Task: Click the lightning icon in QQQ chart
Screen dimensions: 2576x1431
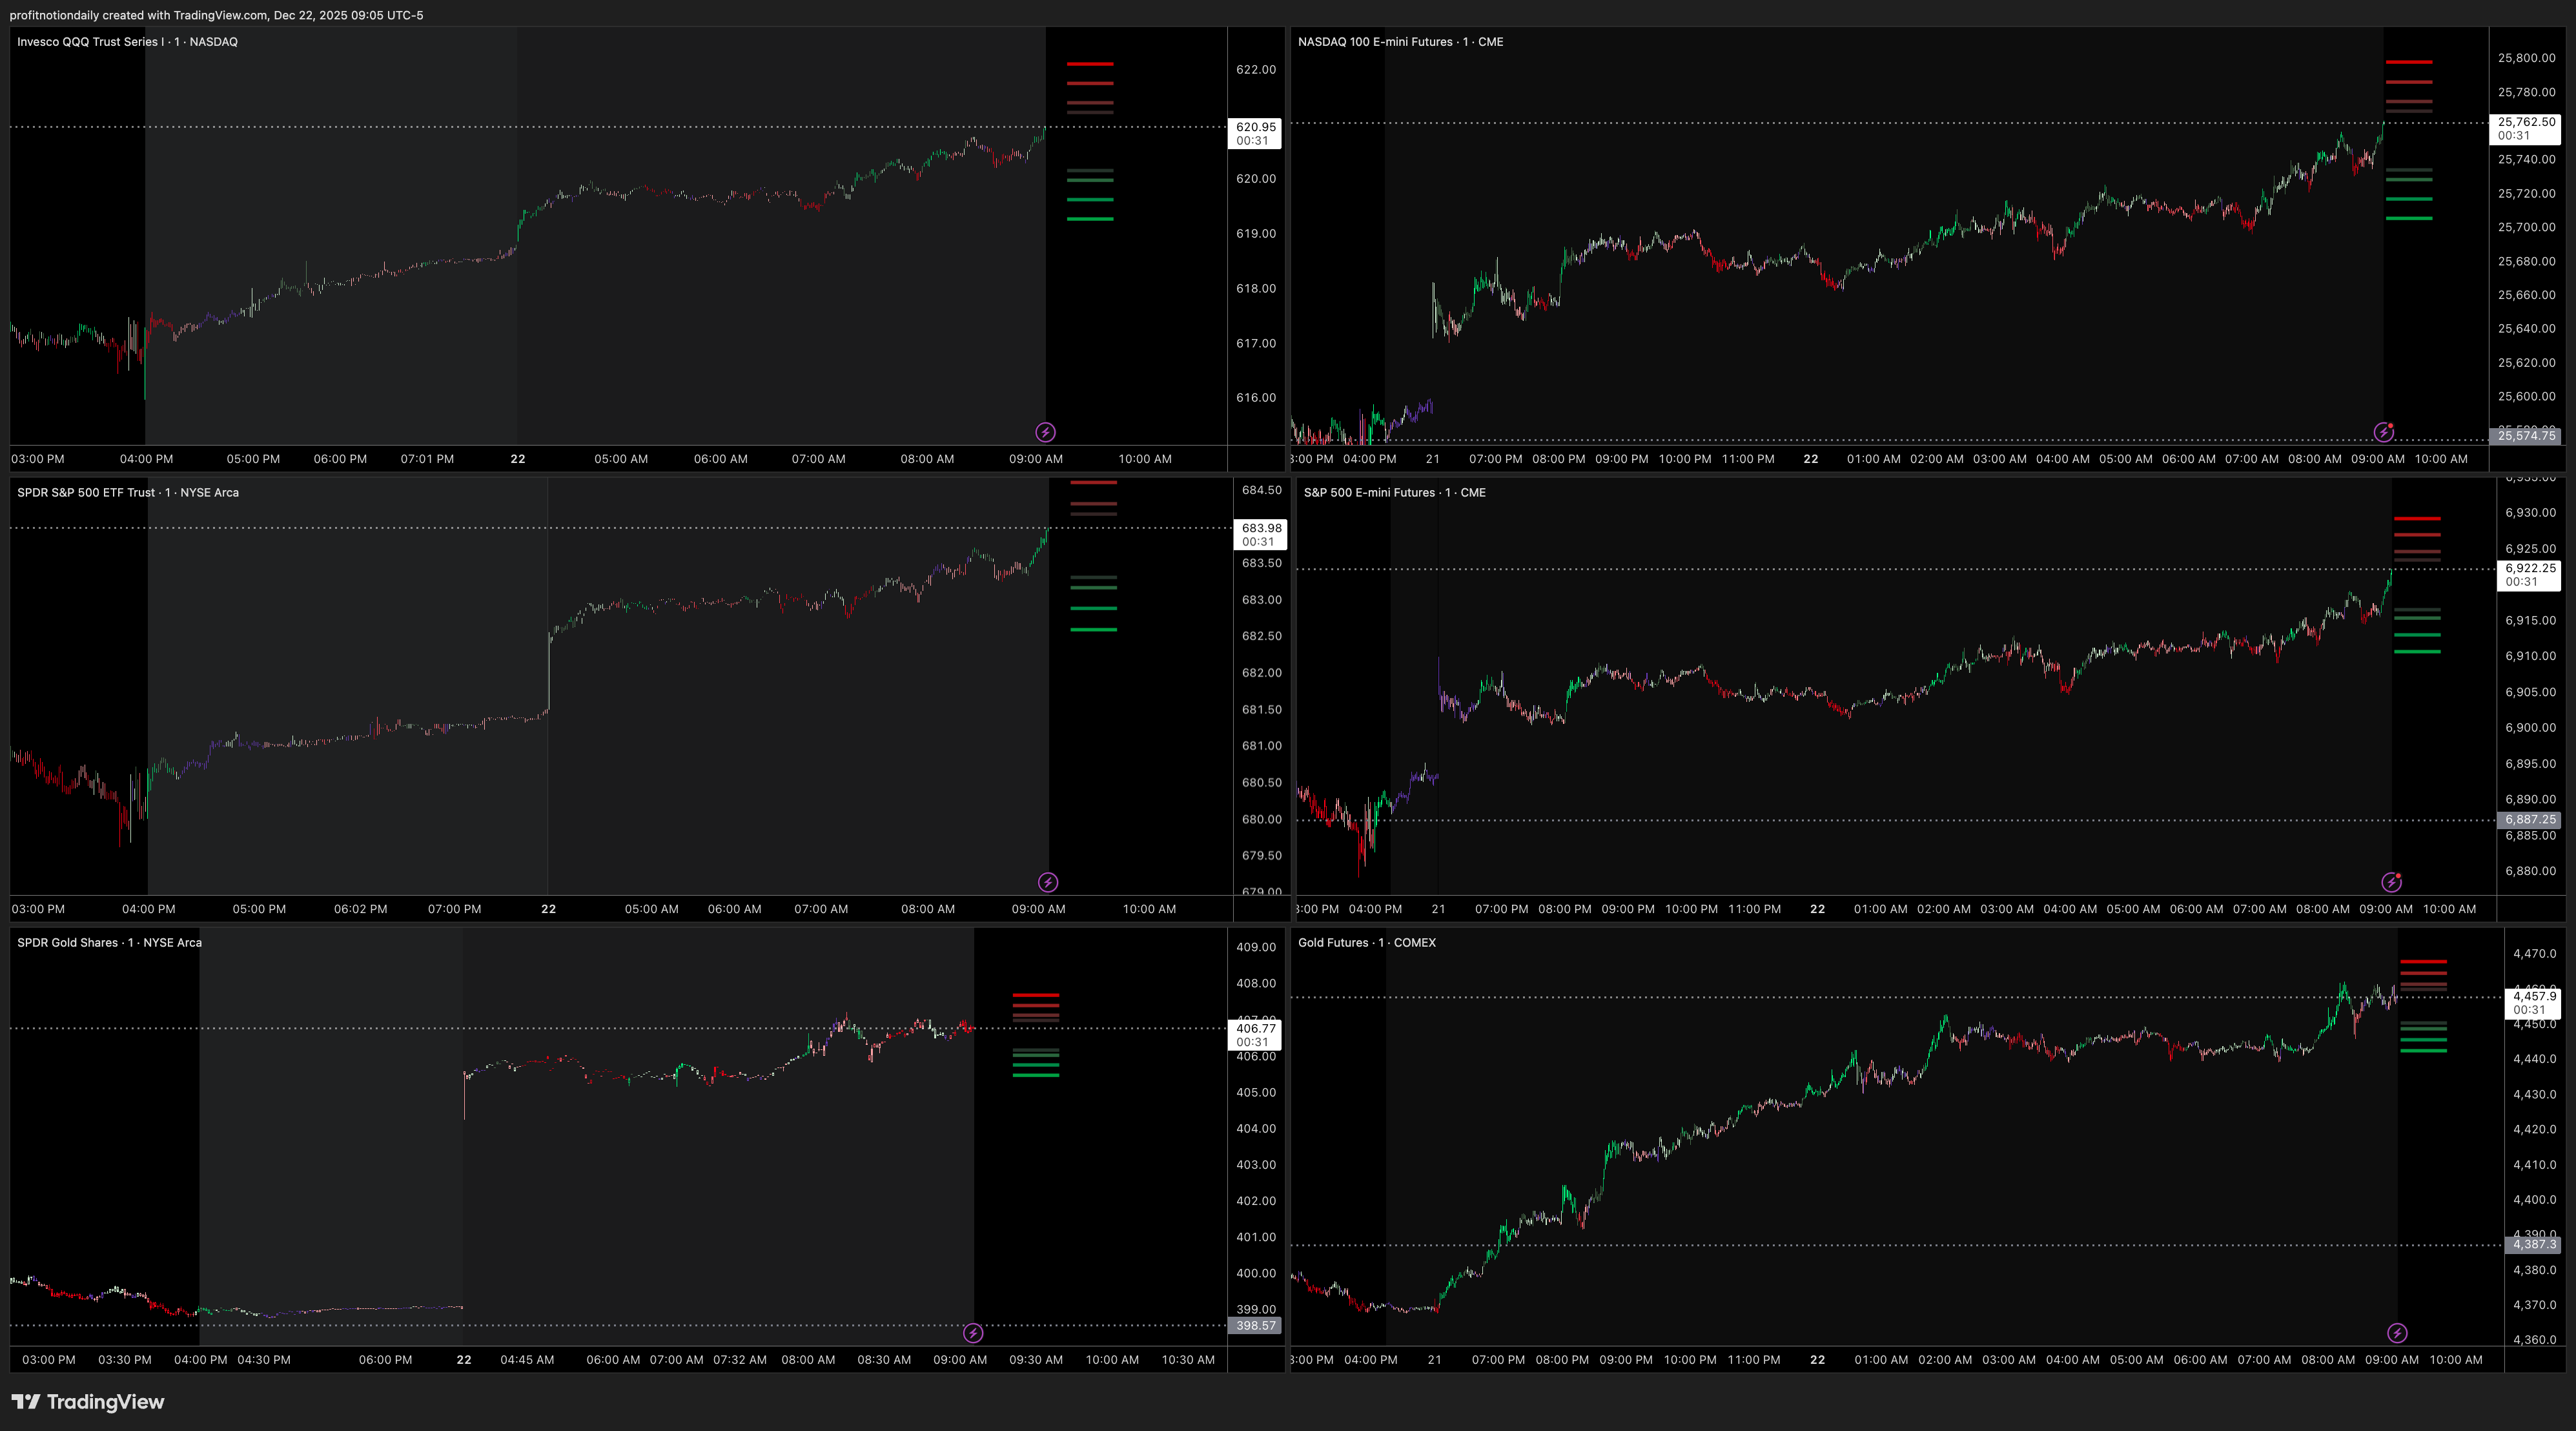Action: tap(1045, 432)
